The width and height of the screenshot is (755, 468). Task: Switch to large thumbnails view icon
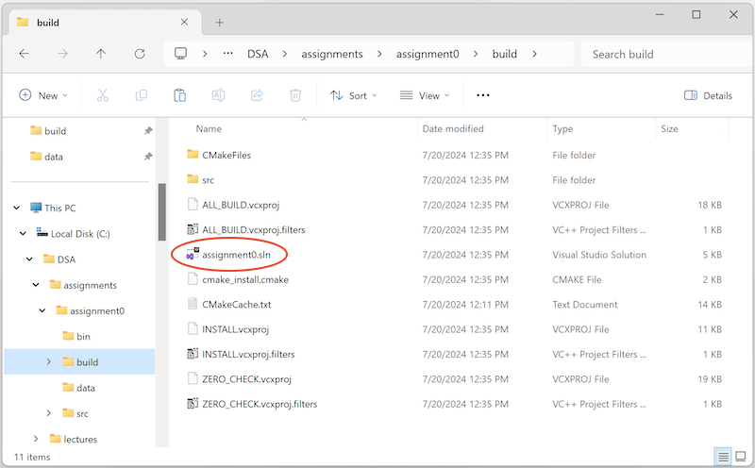point(740,457)
